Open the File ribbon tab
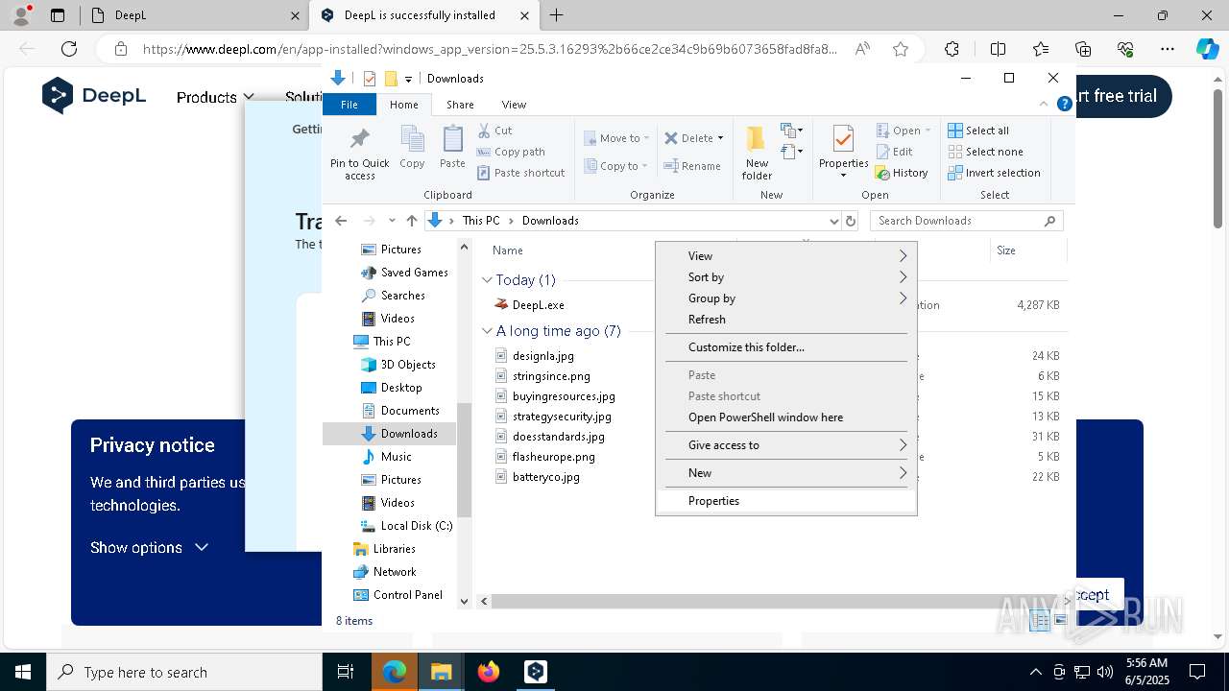The image size is (1229, 691). 349,105
